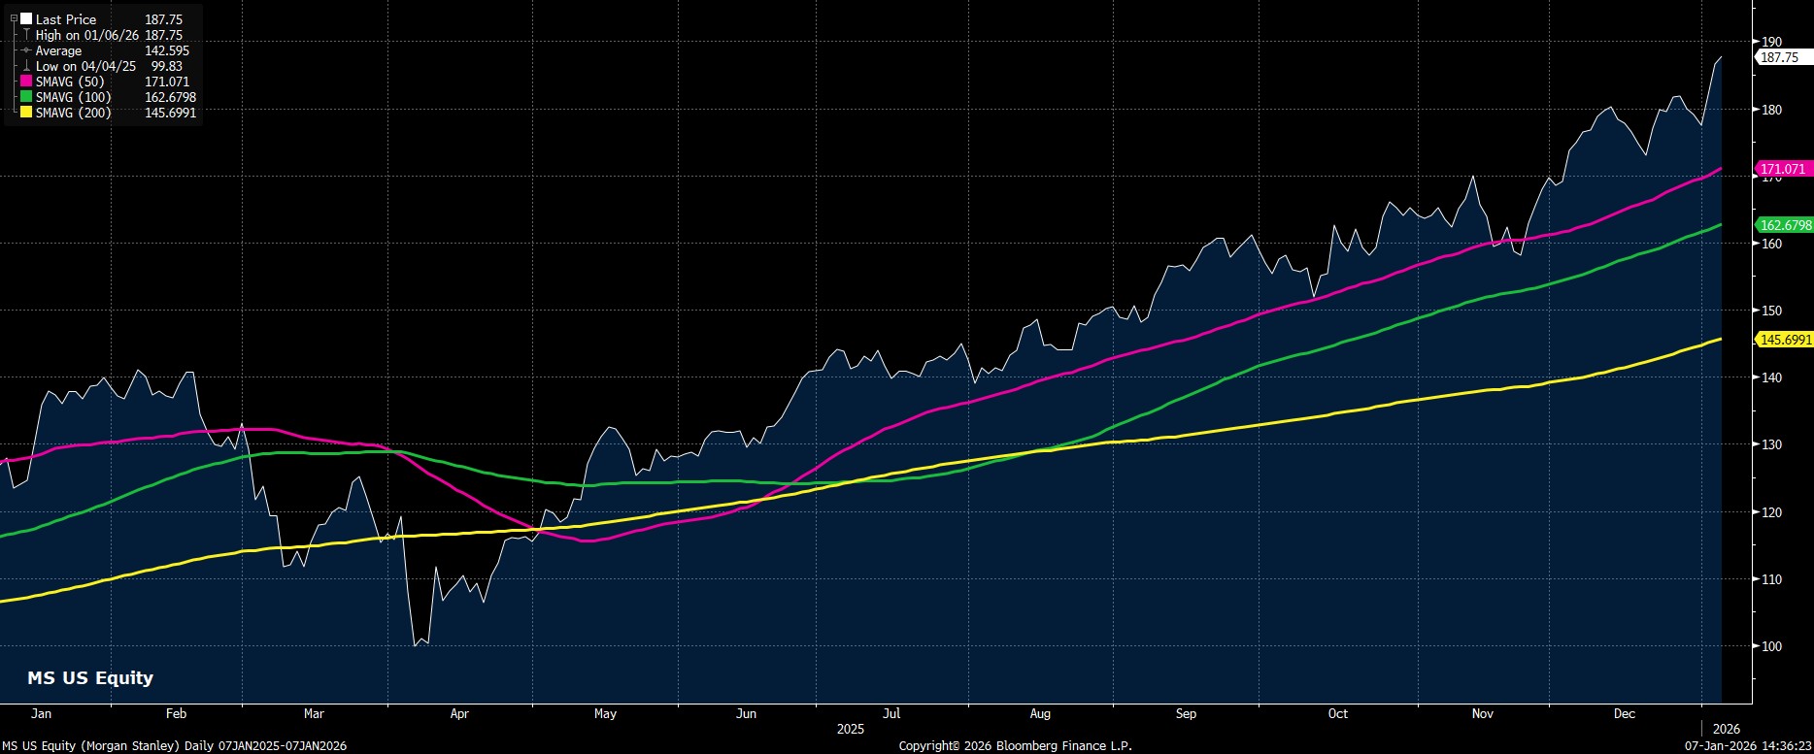Click the 2026 year marker on axis
This screenshot has width=1814, height=754.
[x=1727, y=728]
